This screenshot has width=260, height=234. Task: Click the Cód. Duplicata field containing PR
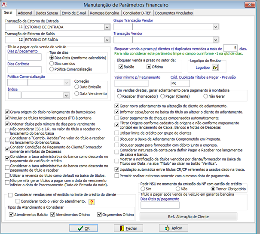pos(180,83)
